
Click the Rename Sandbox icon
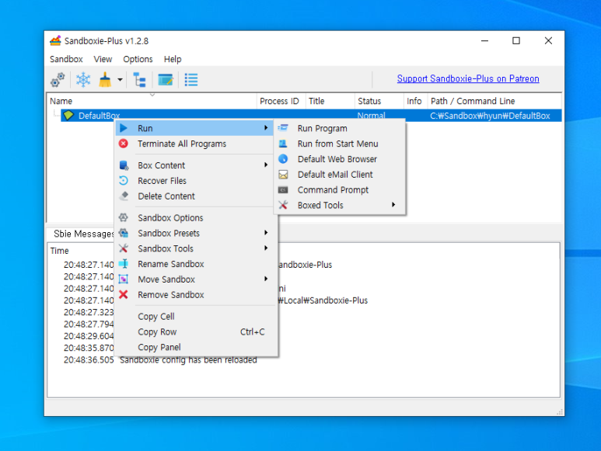[x=124, y=264]
